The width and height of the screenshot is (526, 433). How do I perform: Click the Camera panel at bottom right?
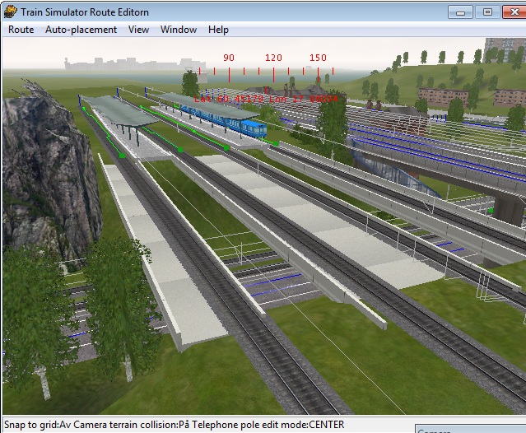pyautogui.click(x=469, y=430)
